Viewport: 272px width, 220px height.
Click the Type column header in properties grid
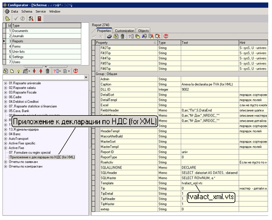point(169,43)
